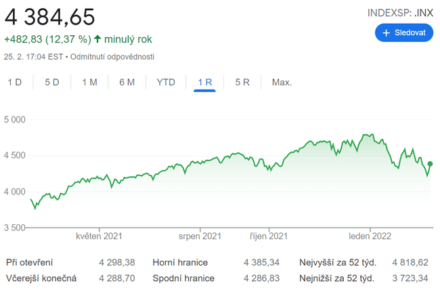Viewport: 440px width, 296px height.
Task: Click the Odmítnutí odpovědnosti disclaimer link
Action: click(x=112, y=56)
